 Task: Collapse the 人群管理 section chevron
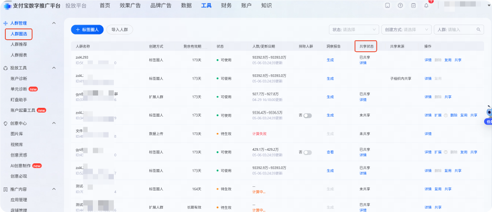[x=54, y=23]
